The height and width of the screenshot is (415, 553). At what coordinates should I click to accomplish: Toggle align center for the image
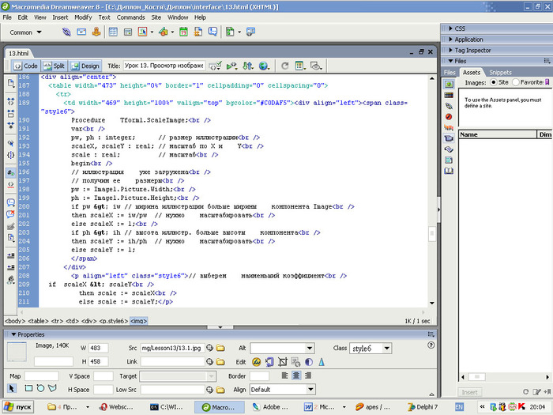296,375
